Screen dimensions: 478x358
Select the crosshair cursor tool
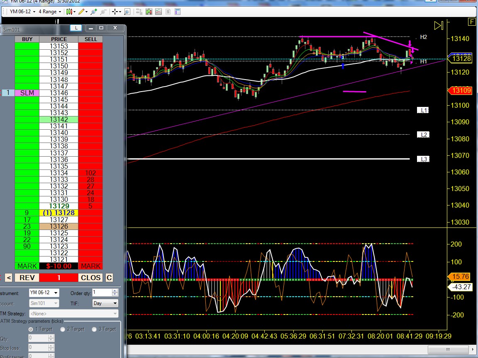(115, 12)
